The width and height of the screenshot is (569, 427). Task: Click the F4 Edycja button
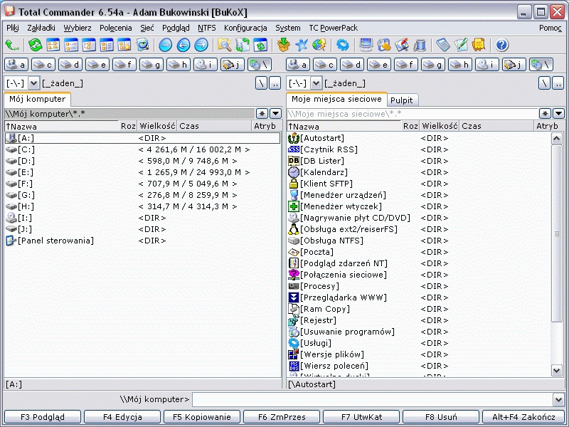click(122, 417)
